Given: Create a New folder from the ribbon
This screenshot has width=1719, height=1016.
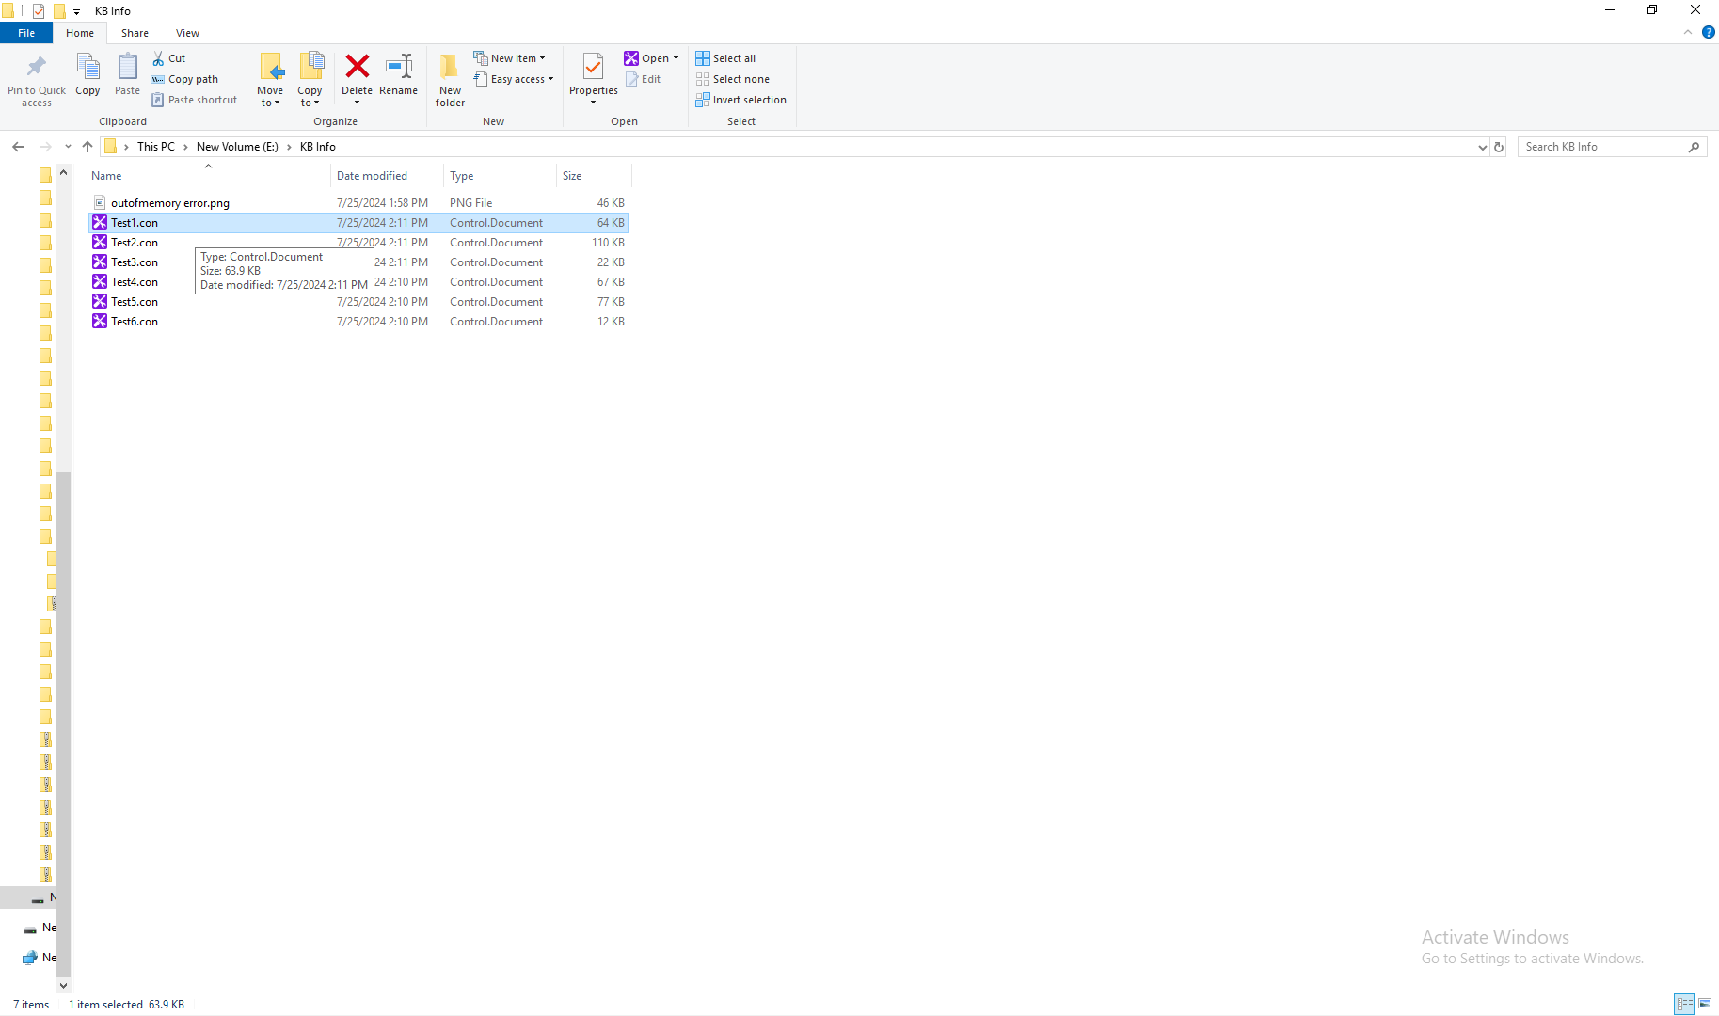Looking at the screenshot, I should click(450, 79).
